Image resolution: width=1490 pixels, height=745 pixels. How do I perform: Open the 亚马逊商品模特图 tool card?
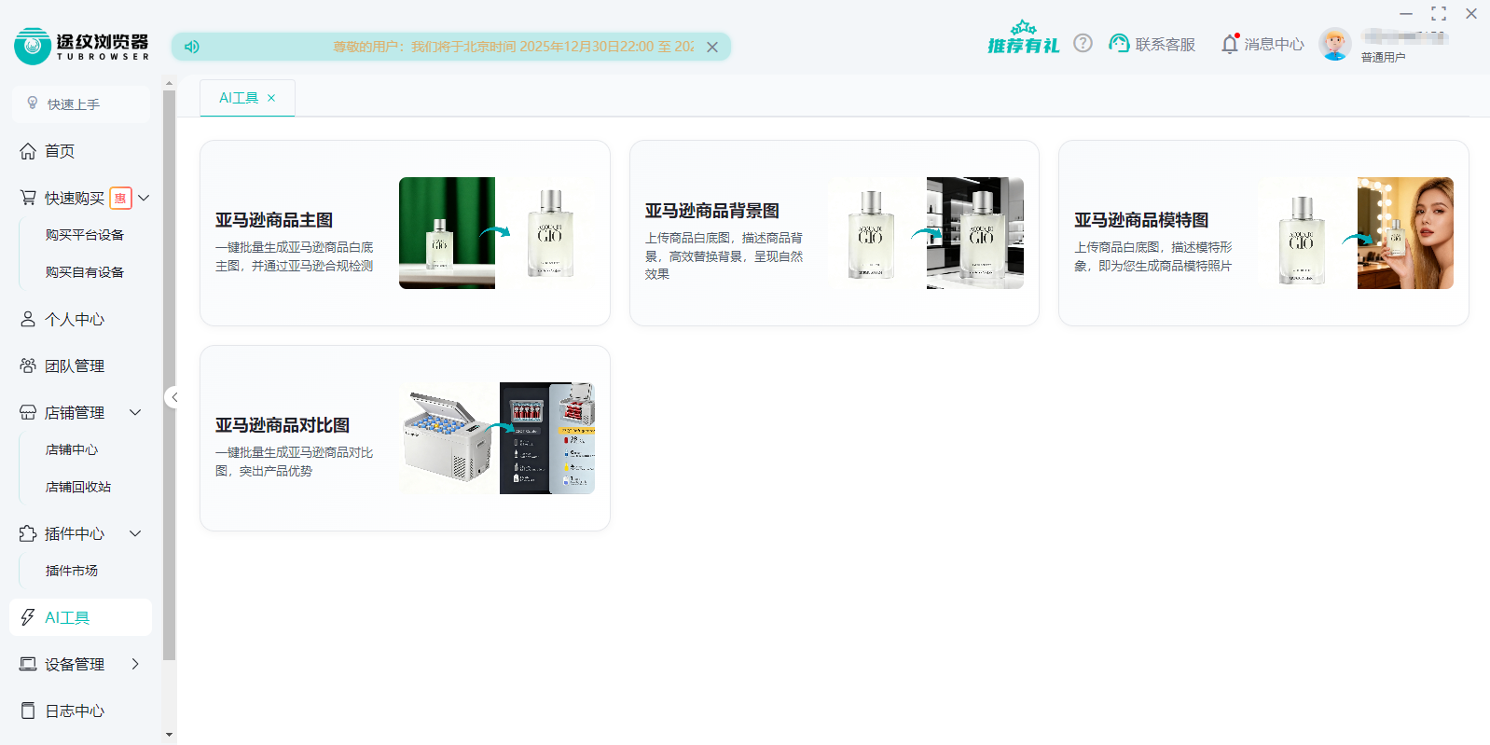click(1262, 233)
